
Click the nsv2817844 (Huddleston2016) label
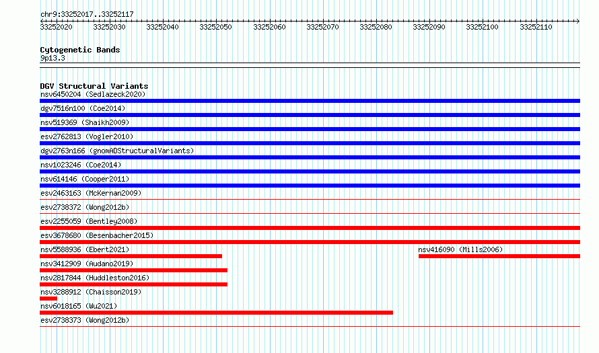(x=95, y=278)
